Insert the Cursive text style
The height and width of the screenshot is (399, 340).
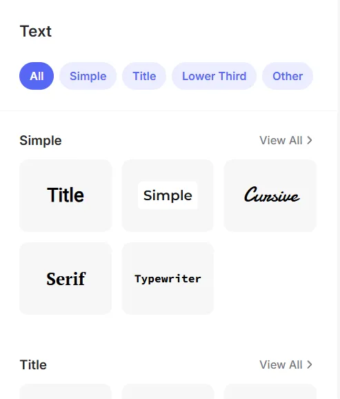point(270,195)
